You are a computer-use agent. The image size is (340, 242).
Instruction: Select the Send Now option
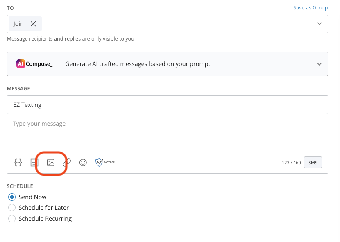pyautogui.click(x=12, y=197)
